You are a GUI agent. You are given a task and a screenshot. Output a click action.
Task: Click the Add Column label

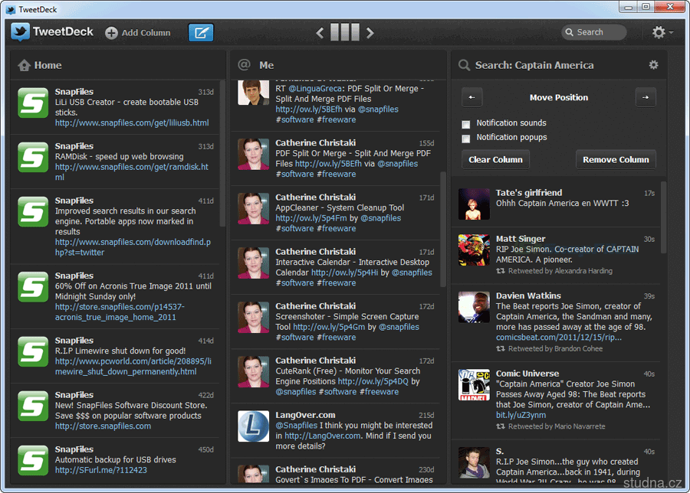[146, 33]
